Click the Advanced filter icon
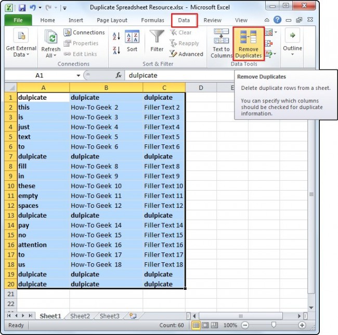This screenshot has height=335, width=338. point(173,54)
